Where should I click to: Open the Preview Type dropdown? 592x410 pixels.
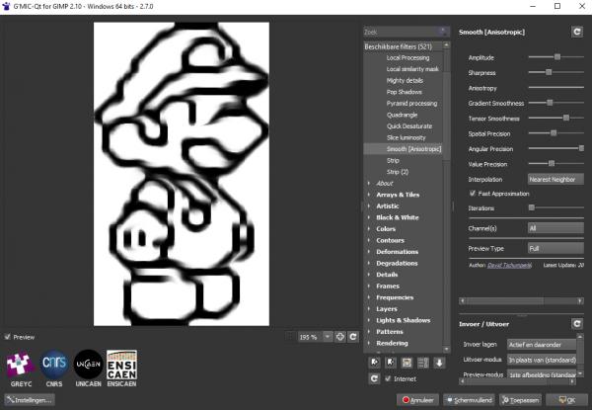pyautogui.click(x=555, y=248)
